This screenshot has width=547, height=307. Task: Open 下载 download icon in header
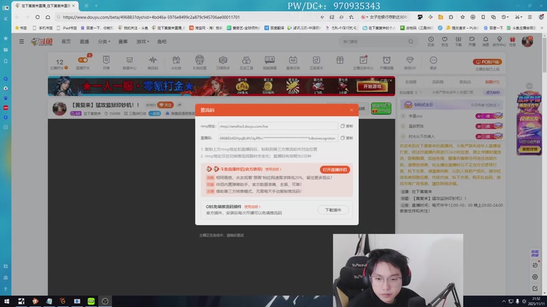pos(458,42)
